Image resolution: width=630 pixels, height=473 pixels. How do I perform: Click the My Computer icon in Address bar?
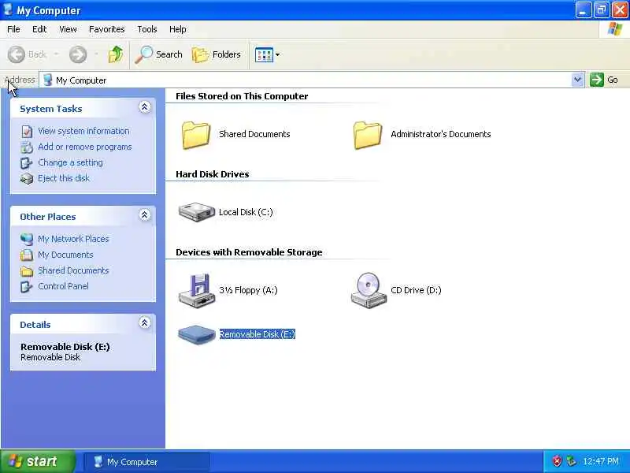coord(48,80)
